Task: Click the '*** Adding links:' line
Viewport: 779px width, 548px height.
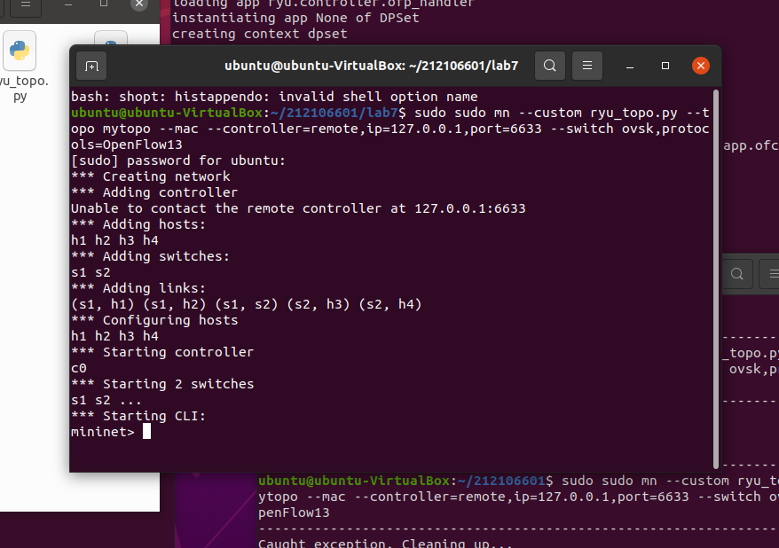Action: (138, 288)
